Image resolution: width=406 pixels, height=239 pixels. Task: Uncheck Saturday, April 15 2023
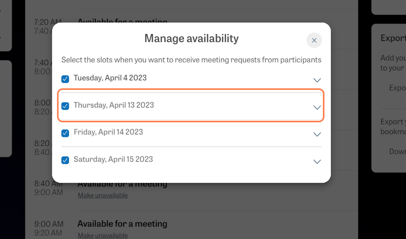pos(65,160)
